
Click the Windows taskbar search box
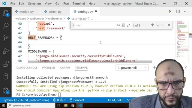tap(31, 105)
